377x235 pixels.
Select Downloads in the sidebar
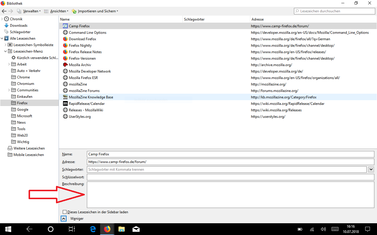(19, 26)
